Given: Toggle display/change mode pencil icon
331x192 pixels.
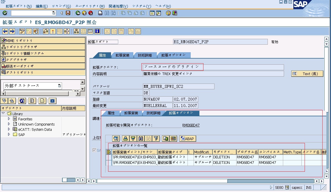Looking at the screenshot, I should (22, 32).
